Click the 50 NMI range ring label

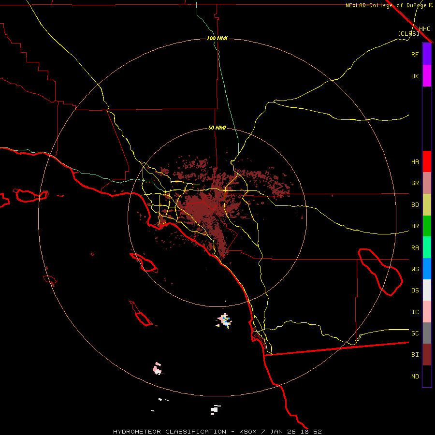coord(217,128)
